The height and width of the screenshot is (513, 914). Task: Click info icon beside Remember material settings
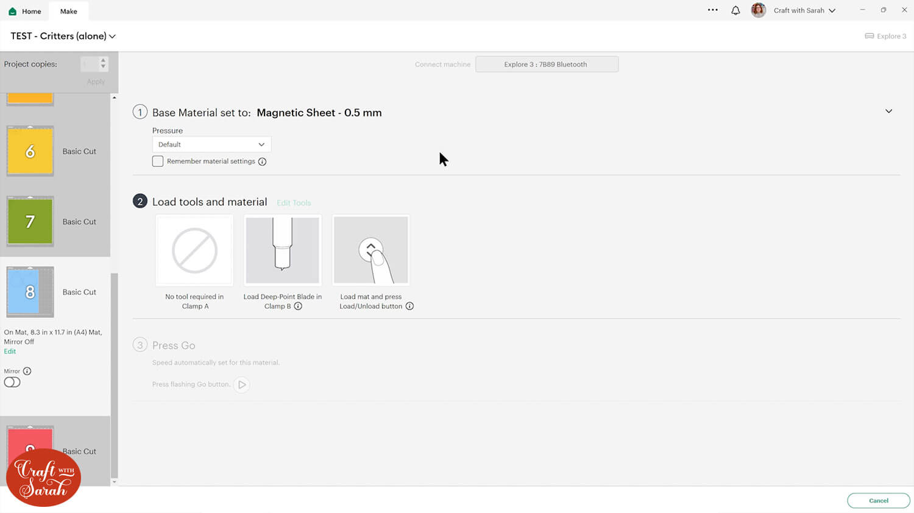tap(262, 161)
